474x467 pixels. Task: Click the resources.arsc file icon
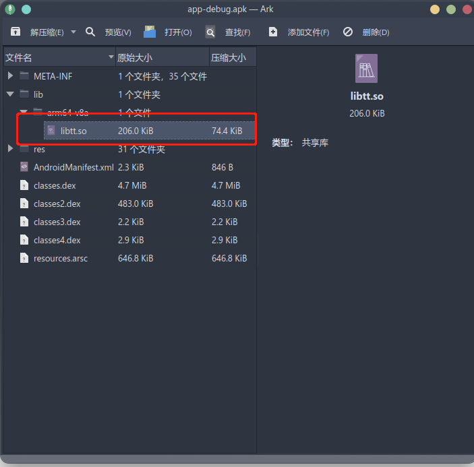click(x=24, y=258)
